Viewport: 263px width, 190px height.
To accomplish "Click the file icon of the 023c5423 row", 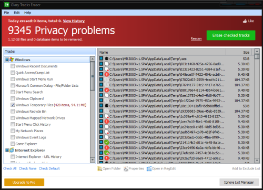I will [x=106, y=69].
